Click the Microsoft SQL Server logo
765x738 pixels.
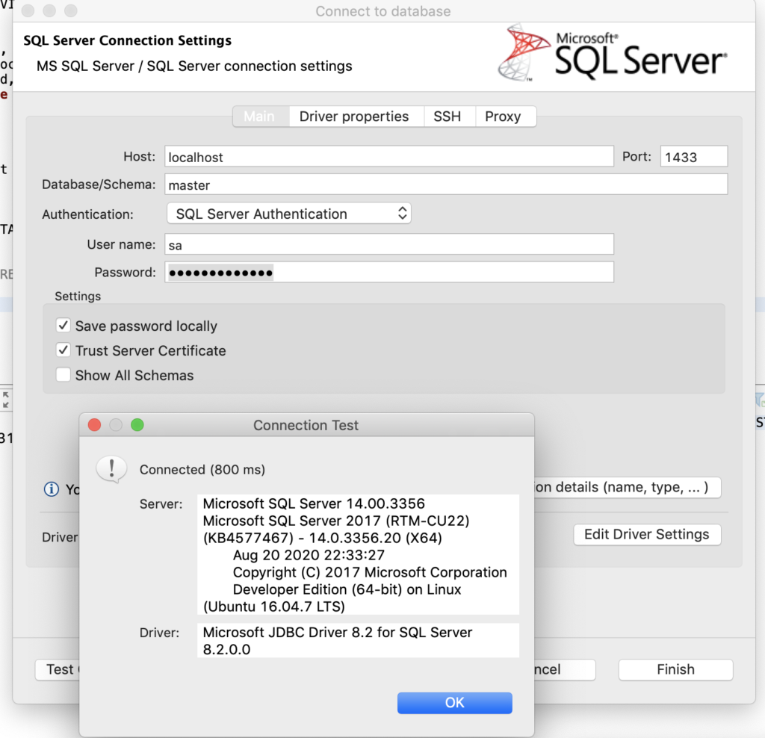click(613, 53)
